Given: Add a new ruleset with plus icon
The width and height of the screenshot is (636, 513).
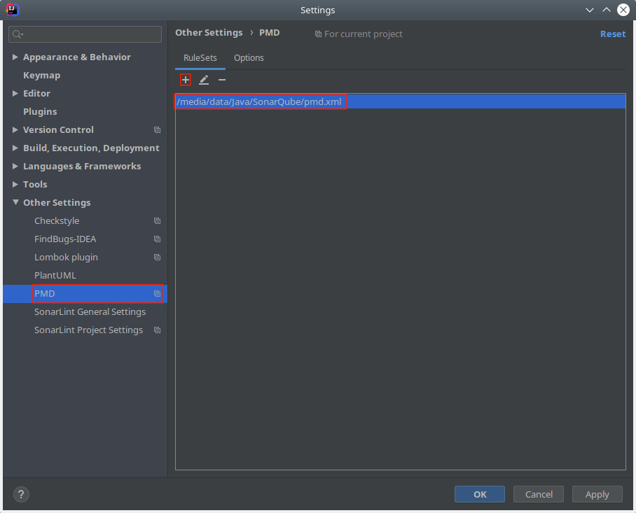Looking at the screenshot, I should [x=186, y=80].
